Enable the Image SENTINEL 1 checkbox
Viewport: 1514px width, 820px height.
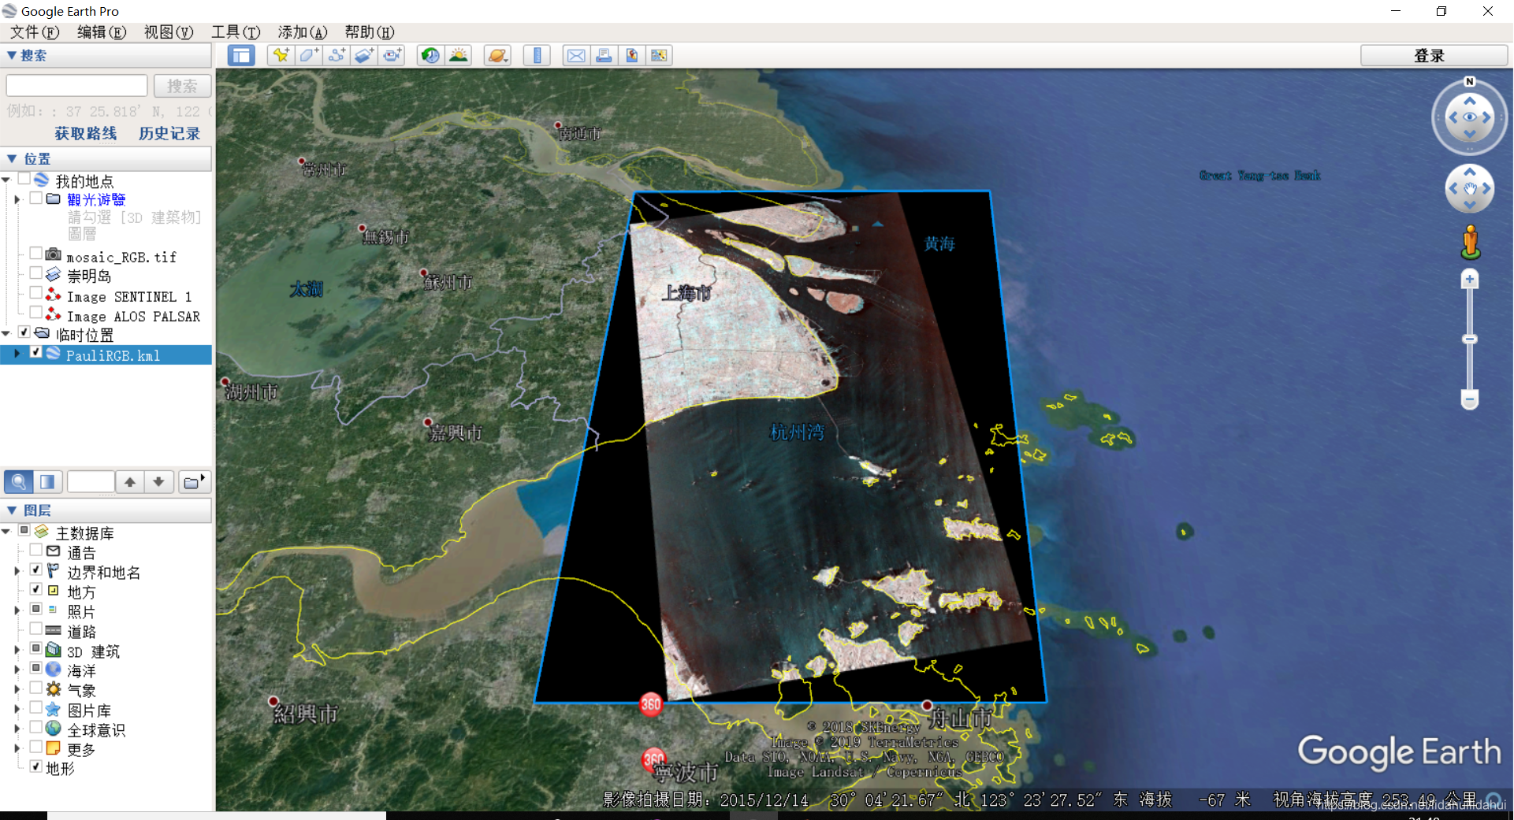(35, 293)
